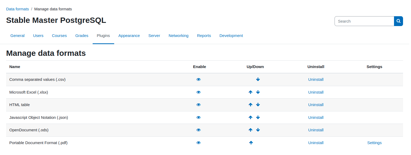This screenshot has width=411, height=155.
Task: Focus the Search input field
Action: 364,21
